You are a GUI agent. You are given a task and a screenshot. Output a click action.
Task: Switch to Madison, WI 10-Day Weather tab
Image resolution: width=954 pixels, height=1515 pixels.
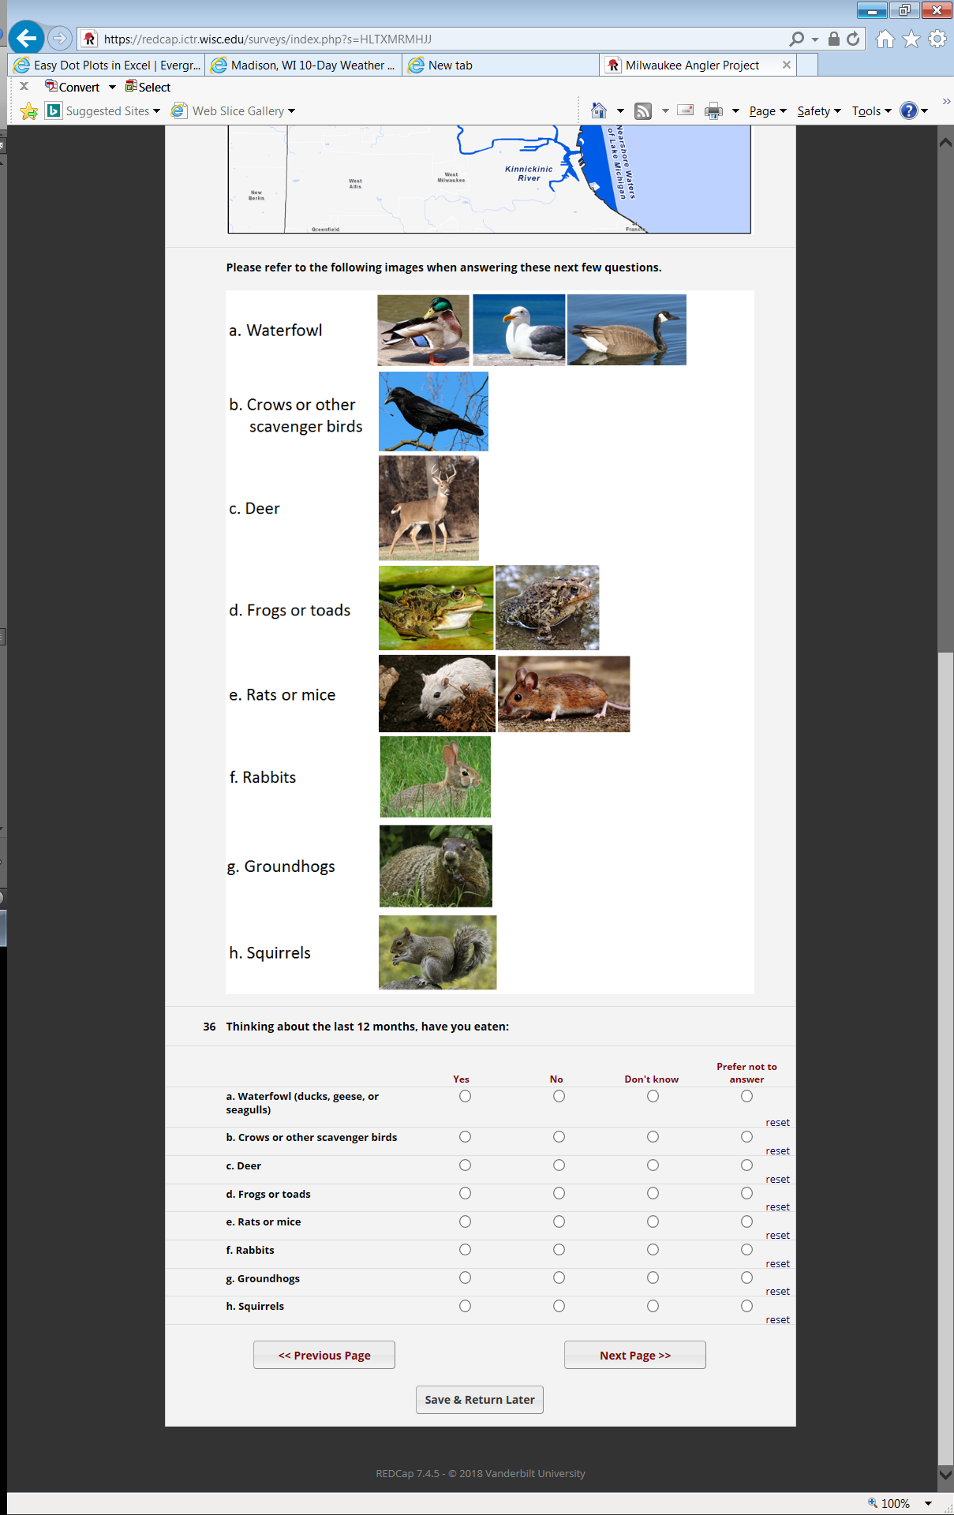[304, 65]
